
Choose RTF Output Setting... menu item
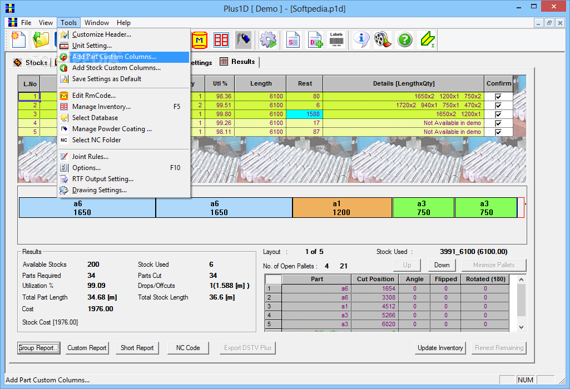click(x=123, y=179)
